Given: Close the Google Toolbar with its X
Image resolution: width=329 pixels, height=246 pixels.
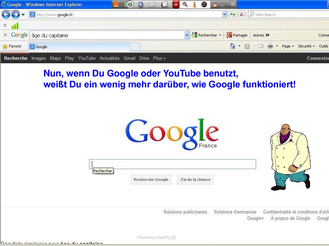Looking at the screenshot, I should (x=5, y=35).
